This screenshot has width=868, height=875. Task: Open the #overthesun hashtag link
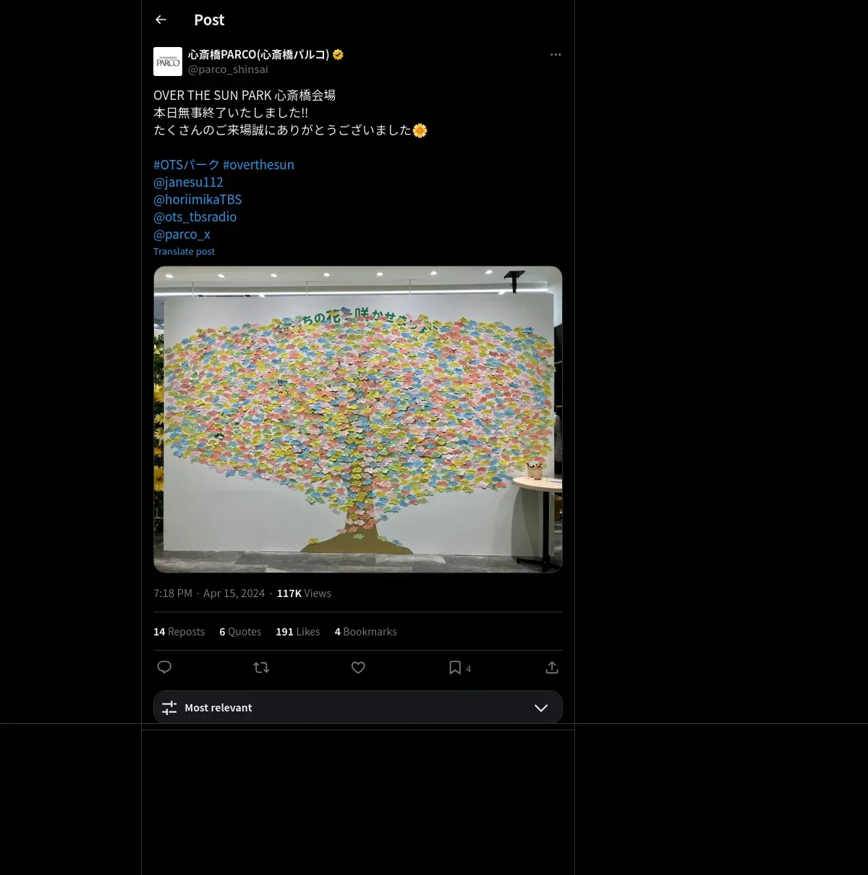pyautogui.click(x=258, y=164)
